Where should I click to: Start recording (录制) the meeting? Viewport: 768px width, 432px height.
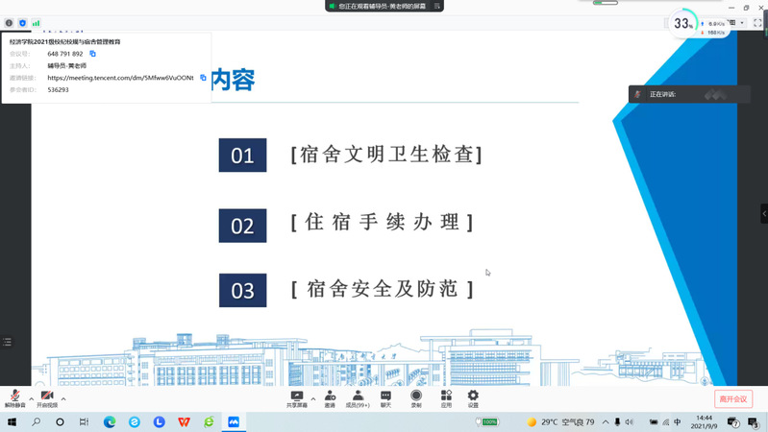point(416,398)
